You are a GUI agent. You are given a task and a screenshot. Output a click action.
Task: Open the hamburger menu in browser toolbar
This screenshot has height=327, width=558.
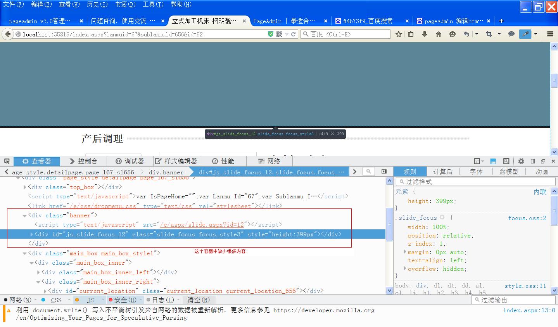pyautogui.click(x=550, y=34)
